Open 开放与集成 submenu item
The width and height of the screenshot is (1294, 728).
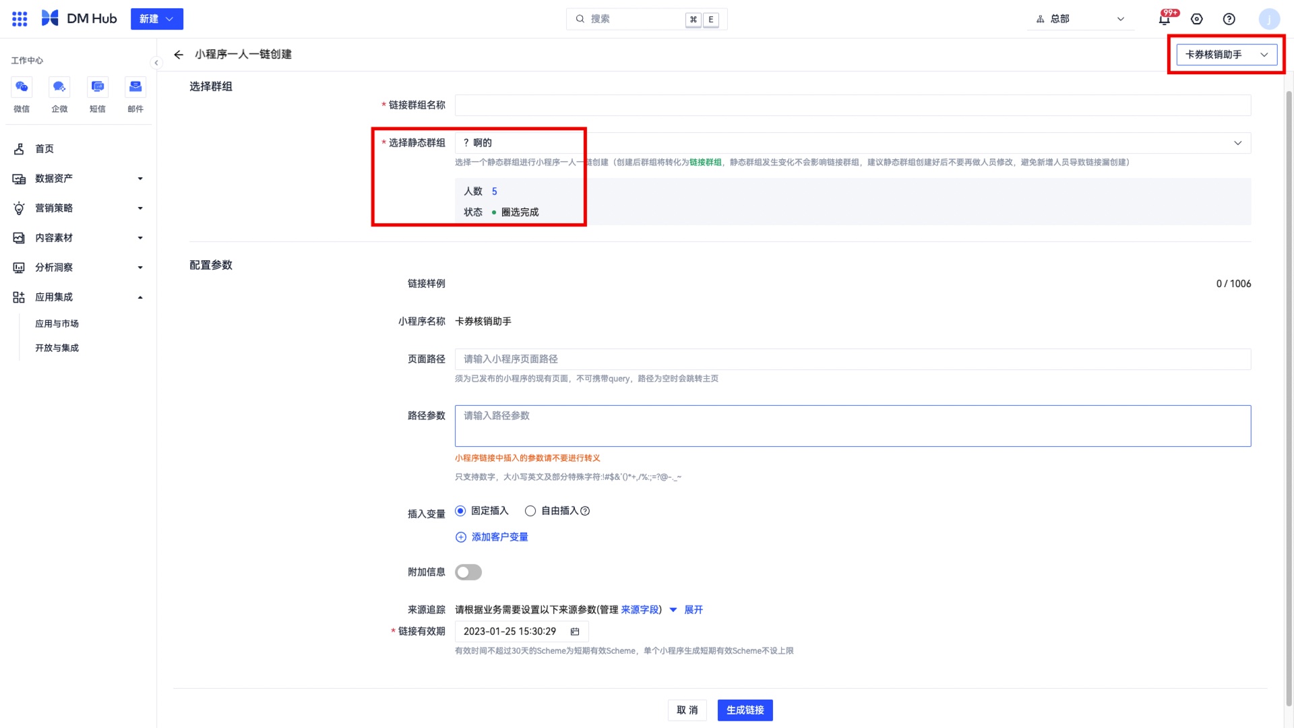click(x=57, y=348)
